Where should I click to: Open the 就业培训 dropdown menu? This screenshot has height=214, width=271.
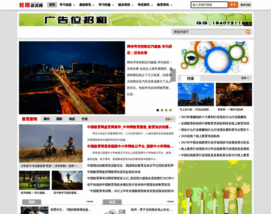click(126, 5)
